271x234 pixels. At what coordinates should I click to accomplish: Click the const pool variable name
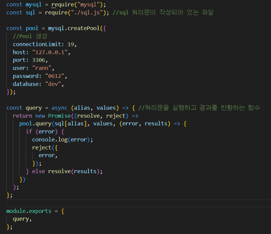(x=32, y=28)
